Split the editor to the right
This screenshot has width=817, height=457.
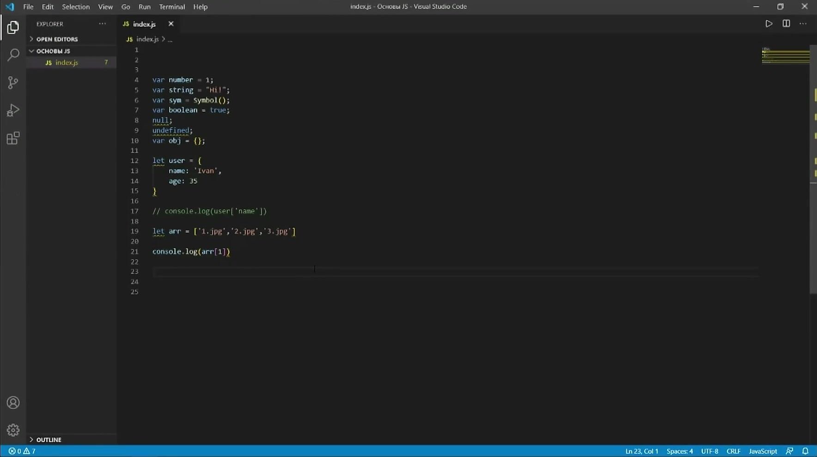coord(786,24)
